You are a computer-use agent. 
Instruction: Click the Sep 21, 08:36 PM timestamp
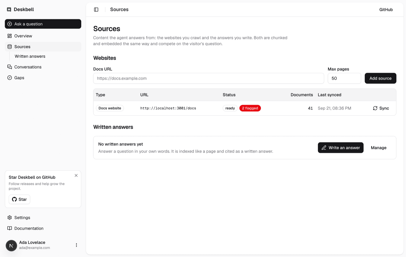click(x=334, y=108)
